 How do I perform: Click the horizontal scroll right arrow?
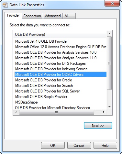coord(104,112)
